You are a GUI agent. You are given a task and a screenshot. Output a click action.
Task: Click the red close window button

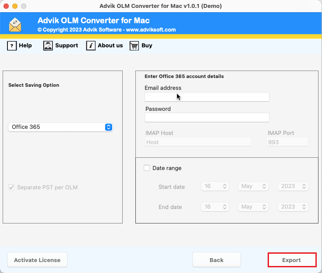coord(6,6)
